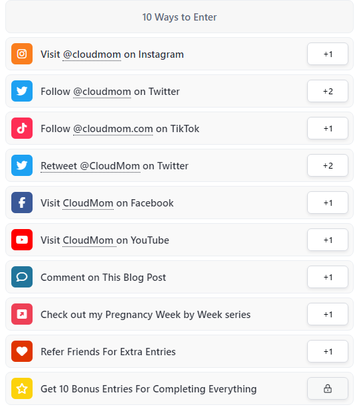The height and width of the screenshot is (409, 359).
Task: Expand Refer Friends For Extra Entries row
Action: [x=179, y=351]
